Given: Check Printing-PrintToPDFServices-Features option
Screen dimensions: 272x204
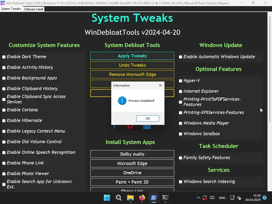Looking at the screenshot, I should click(x=180, y=102).
